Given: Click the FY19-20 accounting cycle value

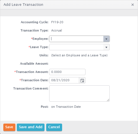Looking at the screenshot, I should 57,22.
